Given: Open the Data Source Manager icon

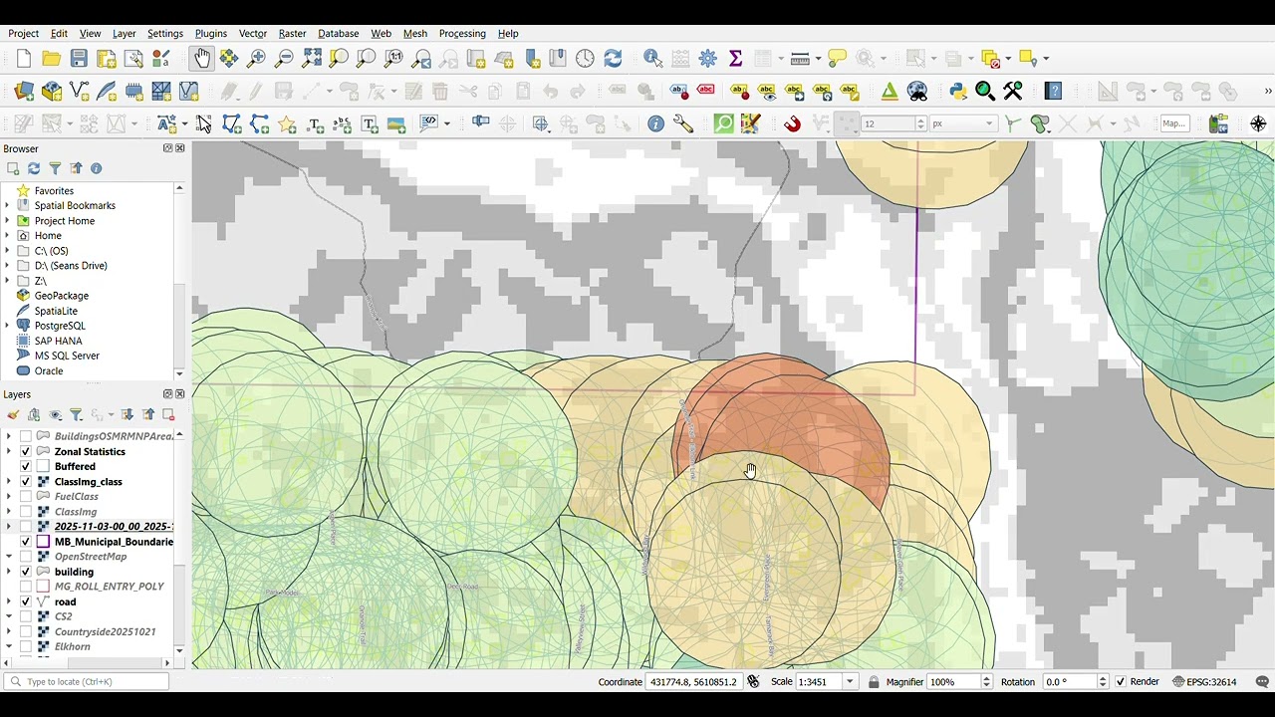Looking at the screenshot, I should coord(24,92).
